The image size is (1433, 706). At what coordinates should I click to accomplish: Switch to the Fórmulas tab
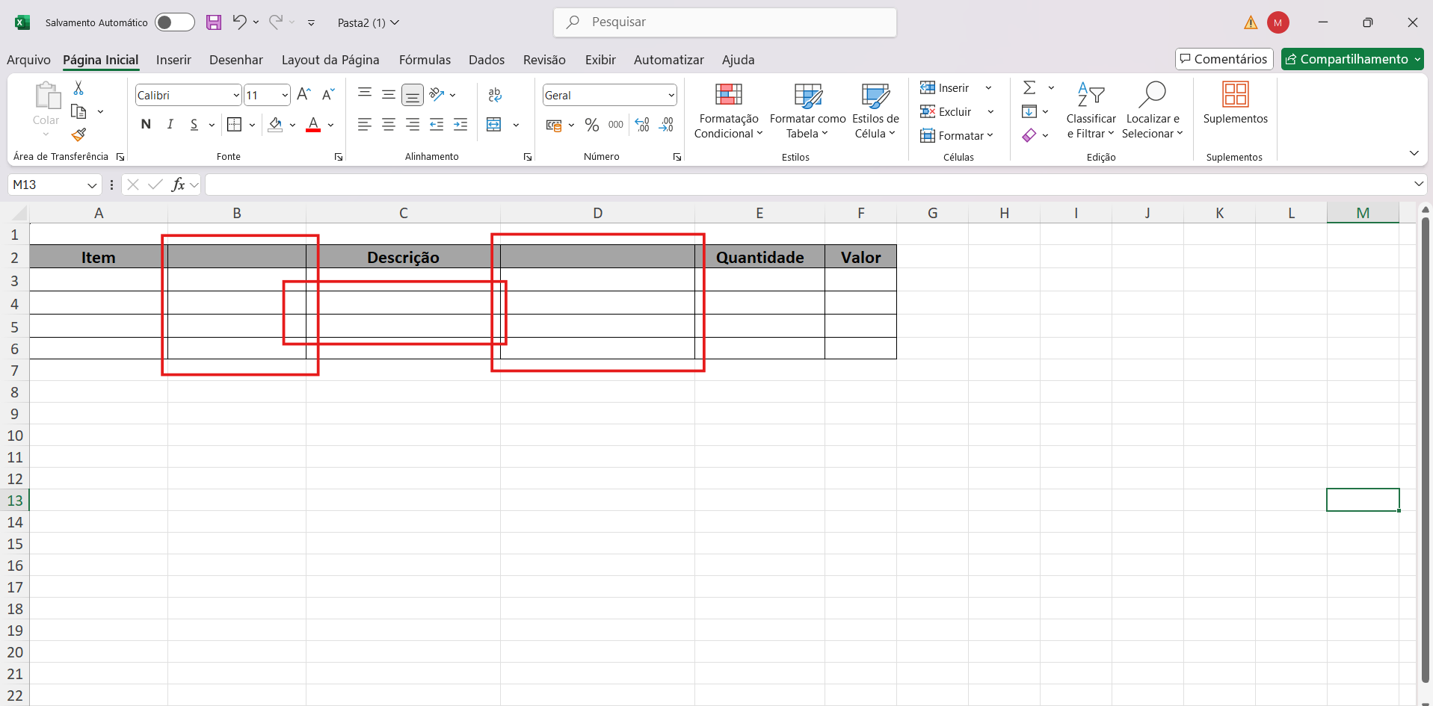(x=425, y=60)
